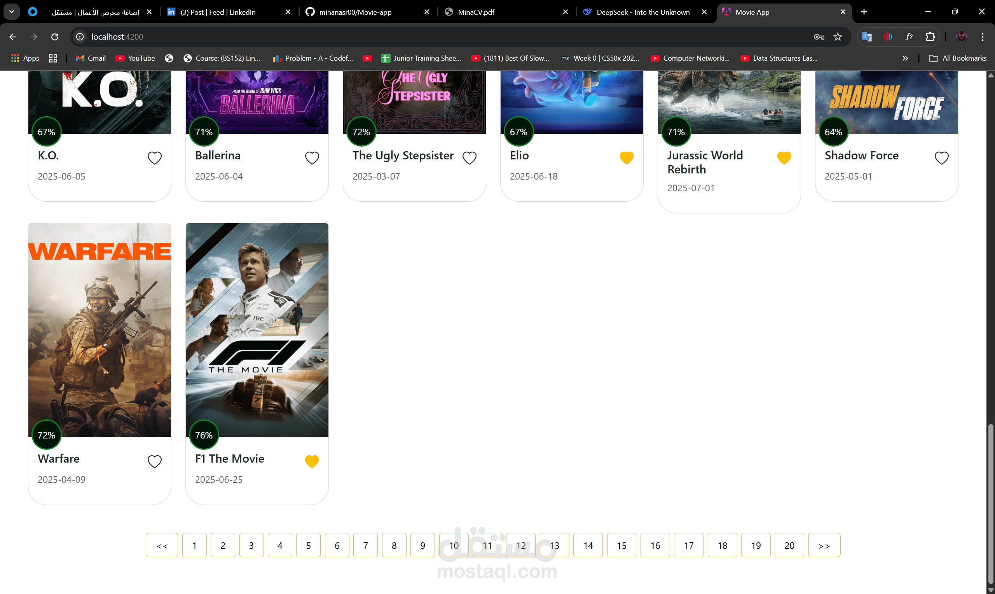The height and width of the screenshot is (594, 995).
Task: Open the fonts finder extension
Action: (x=909, y=37)
